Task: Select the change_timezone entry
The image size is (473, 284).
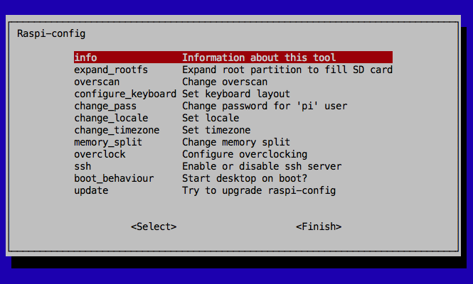Action: tap(117, 130)
